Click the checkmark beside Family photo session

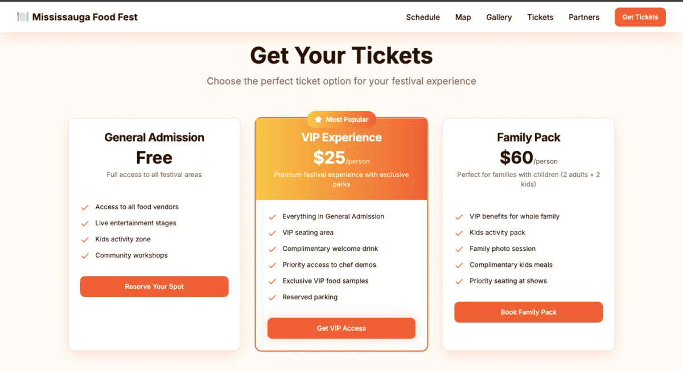[x=459, y=249]
